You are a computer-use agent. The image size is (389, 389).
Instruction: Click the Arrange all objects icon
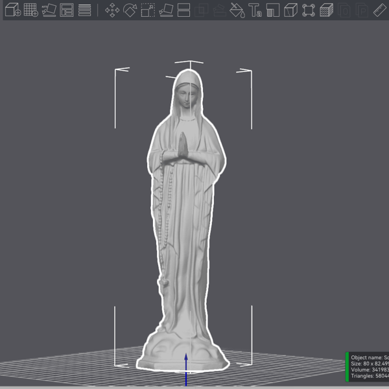(x=67, y=10)
